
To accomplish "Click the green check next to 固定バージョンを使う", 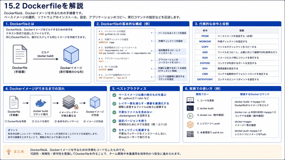I will point(114,121).
